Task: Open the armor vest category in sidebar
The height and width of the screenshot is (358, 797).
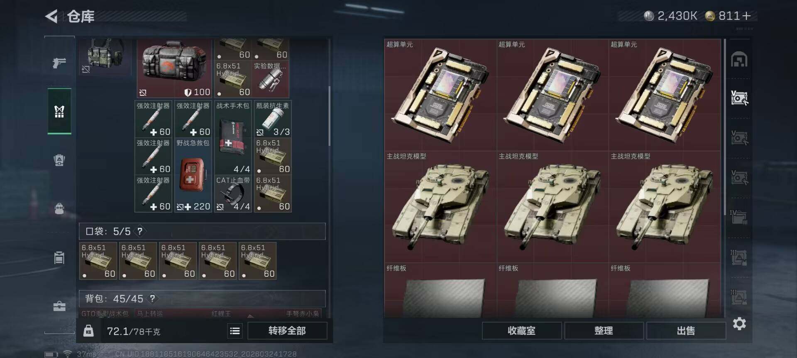Action: (59, 160)
